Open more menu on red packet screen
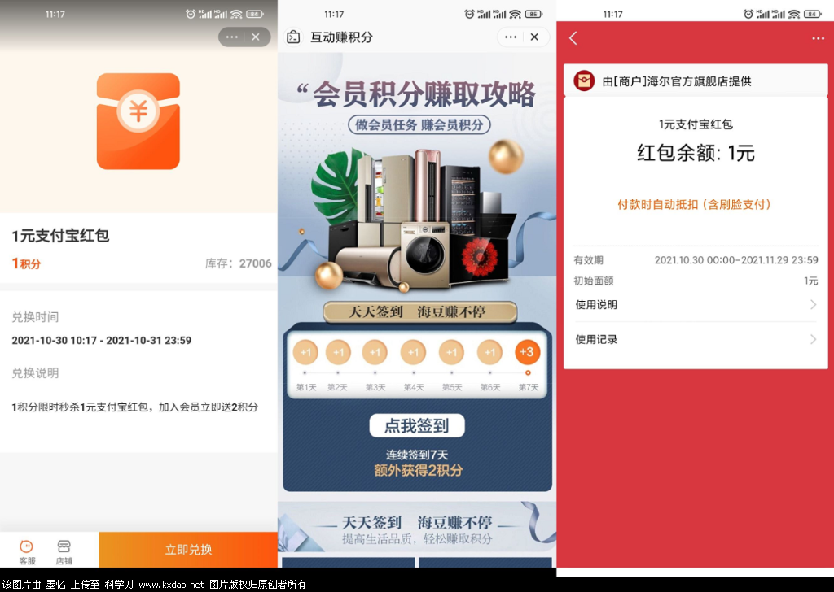The height and width of the screenshot is (592, 834). point(818,38)
